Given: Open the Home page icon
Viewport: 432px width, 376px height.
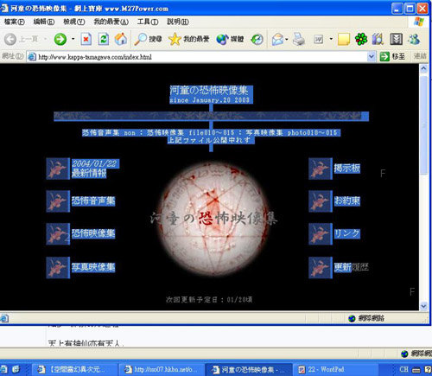Looking at the screenshot, I should pos(121,39).
